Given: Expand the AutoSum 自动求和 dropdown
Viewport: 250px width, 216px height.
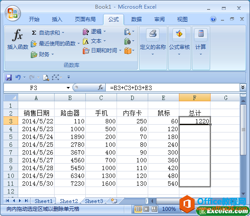Looking at the screenshot, I should click(x=63, y=33).
